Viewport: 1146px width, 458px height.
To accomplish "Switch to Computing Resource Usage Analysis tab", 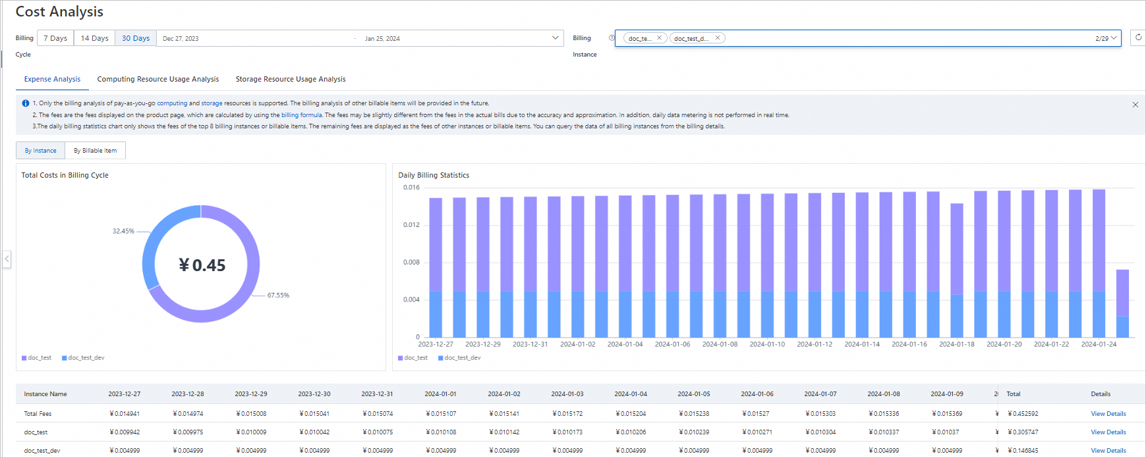I will click(x=158, y=79).
